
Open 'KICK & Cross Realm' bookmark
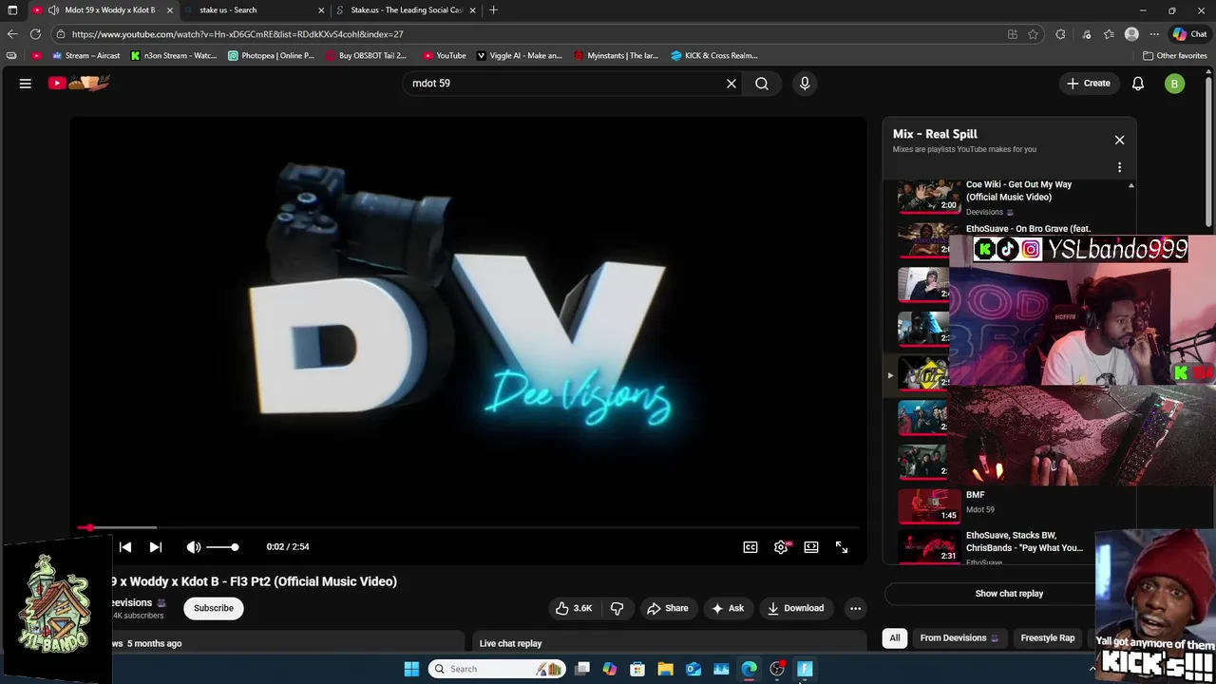713,56
